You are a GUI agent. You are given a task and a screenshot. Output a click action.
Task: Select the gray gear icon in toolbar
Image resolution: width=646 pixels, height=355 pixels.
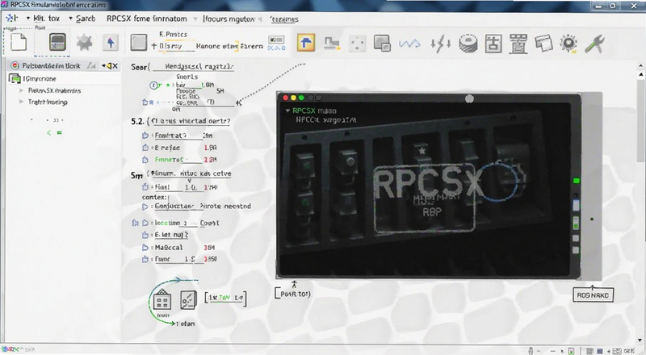pyautogui.click(x=85, y=43)
